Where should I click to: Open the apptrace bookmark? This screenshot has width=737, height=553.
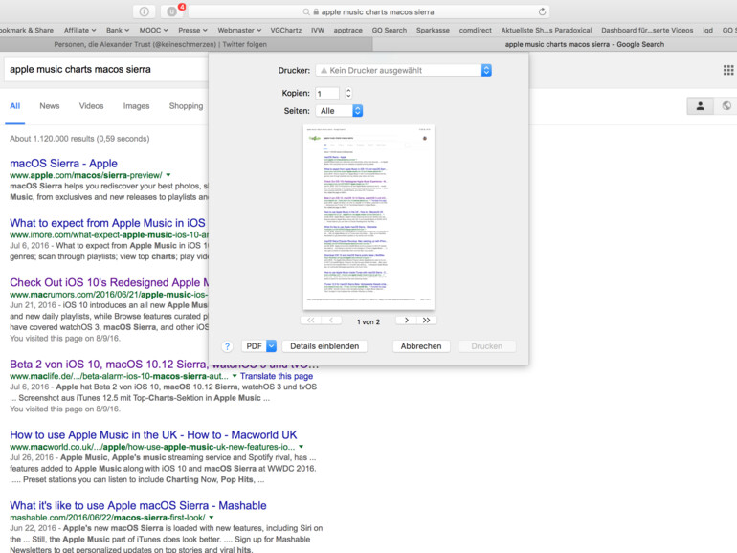(347, 30)
